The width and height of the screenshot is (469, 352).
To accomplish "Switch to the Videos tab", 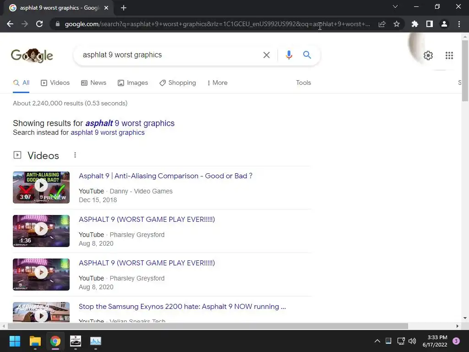I will (55, 83).
